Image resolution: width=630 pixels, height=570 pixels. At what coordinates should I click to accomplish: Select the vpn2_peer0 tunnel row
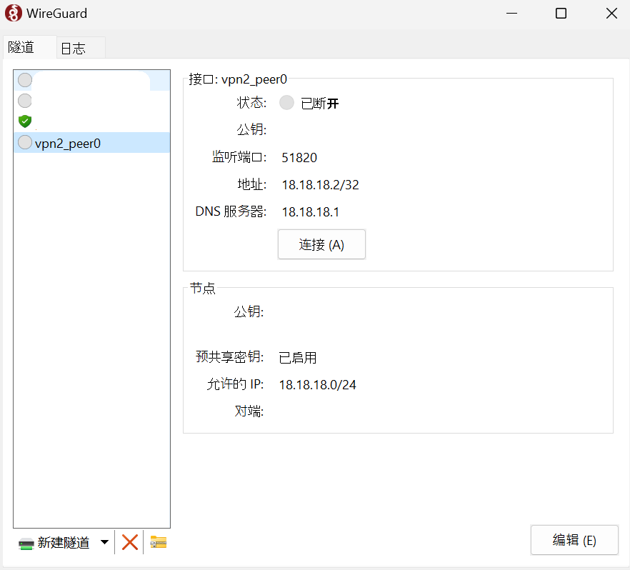coord(92,143)
